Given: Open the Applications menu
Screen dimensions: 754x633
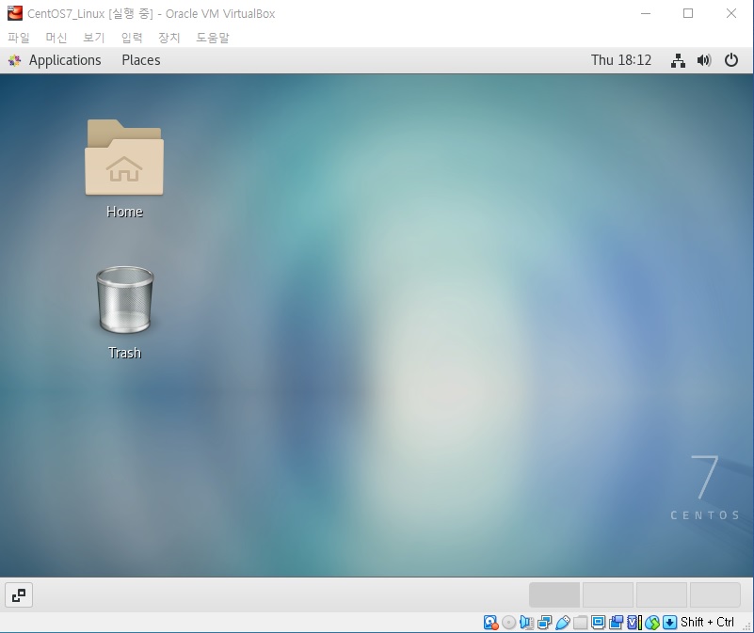Looking at the screenshot, I should pyautogui.click(x=65, y=60).
